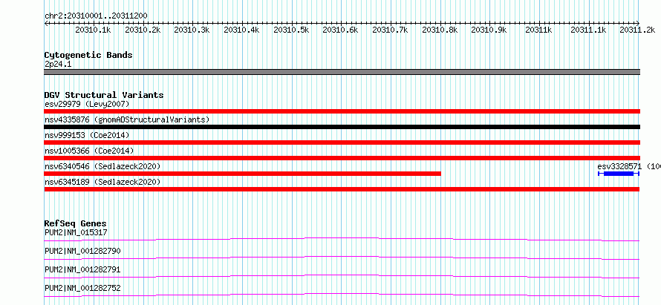Screen dimensions: 661x305
Task: Click the nsv6345189 (Sedlazeck2020) label
Action: 102,182
